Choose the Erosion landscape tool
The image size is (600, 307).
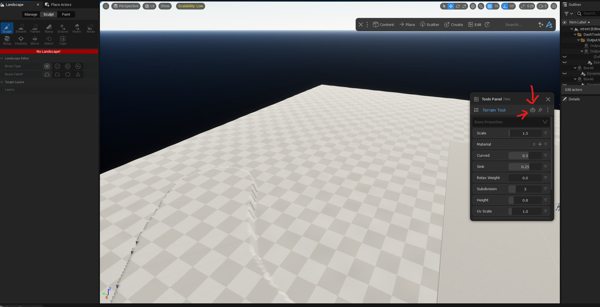pyautogui.click(x=63, y=28)
